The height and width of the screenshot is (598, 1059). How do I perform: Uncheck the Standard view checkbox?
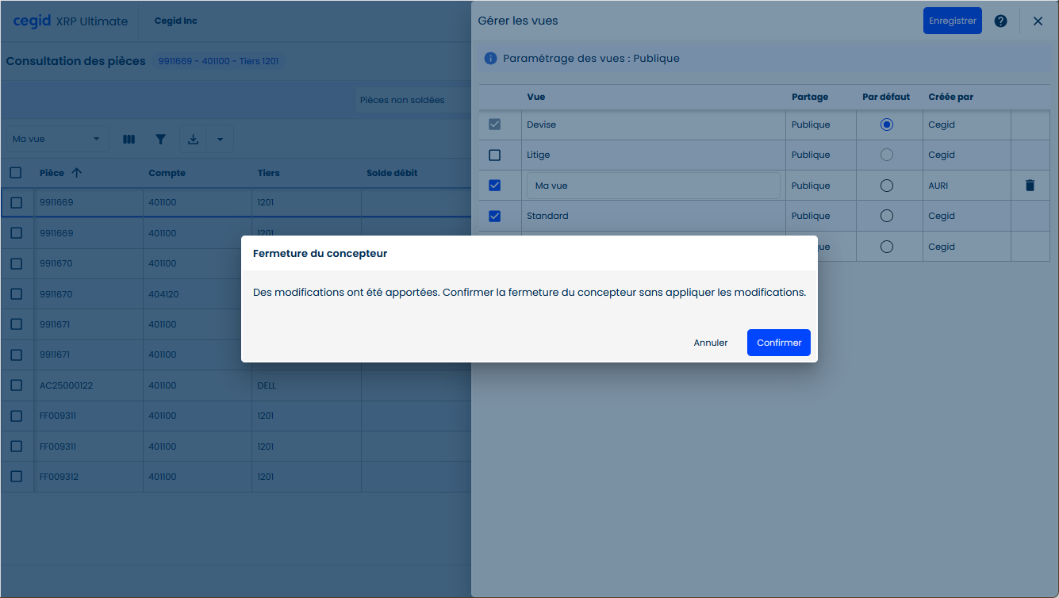click(495, 216)
